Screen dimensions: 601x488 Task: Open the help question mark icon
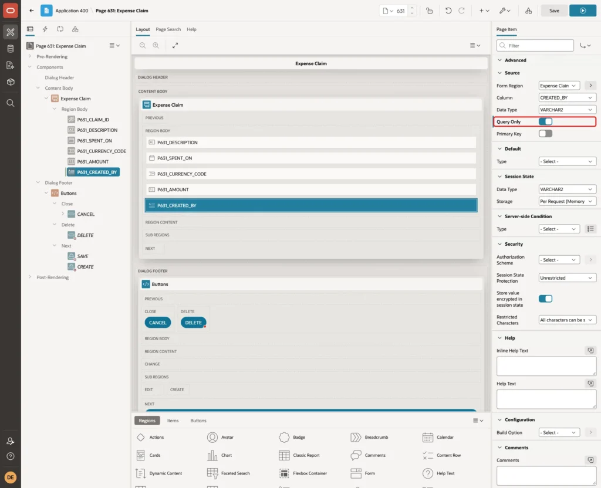[x=11, y=456]
